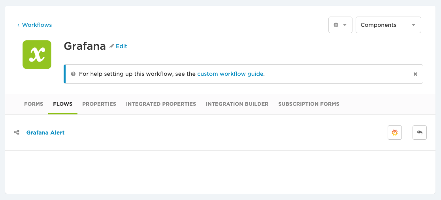This screenshot has width=441, height=200.
Task: Click the flow diagram icon beside Grafana Alert
Action: coord(17,132)
